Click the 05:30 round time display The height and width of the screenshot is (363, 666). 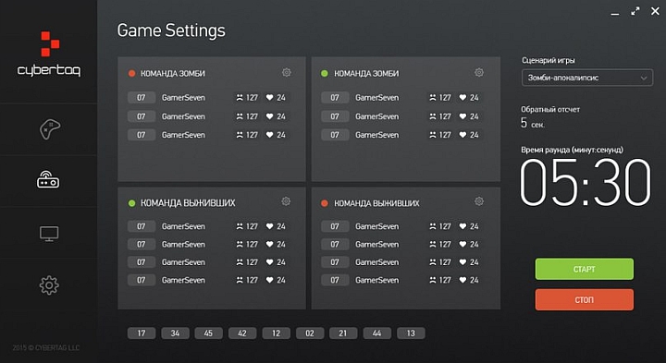click(x=586, y=182)
